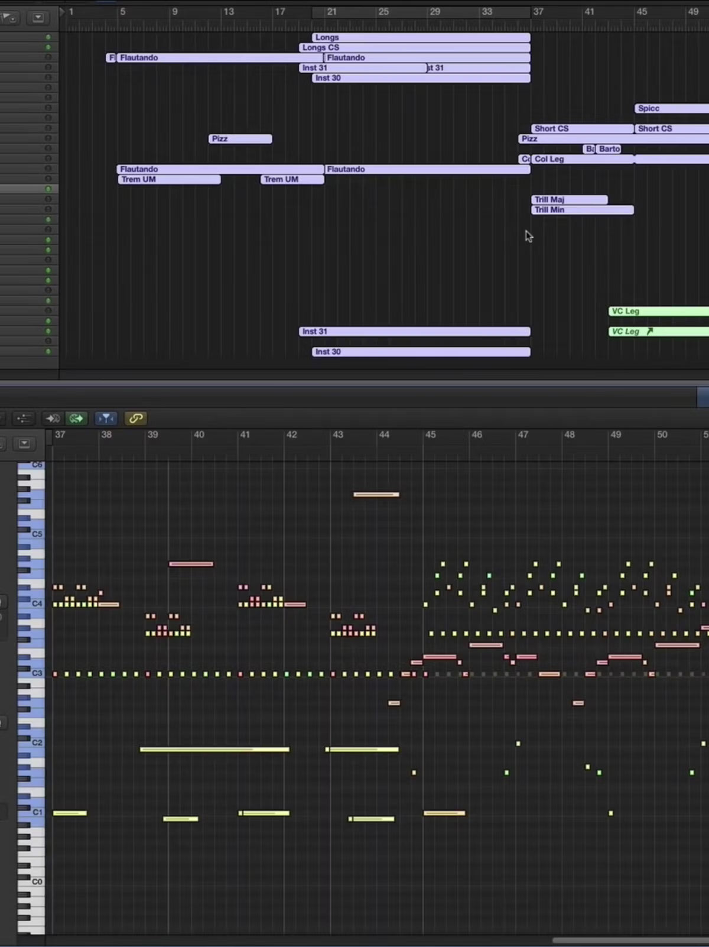Toggle the green MIDI Out button

point(76,419)
